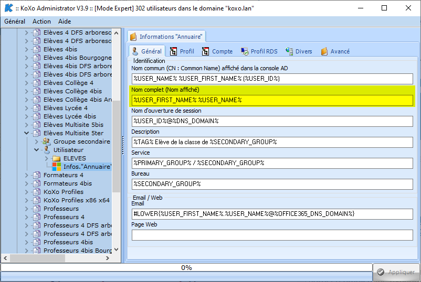
Task: Expand the Professeurs node
Action: (x=26, y=209)
